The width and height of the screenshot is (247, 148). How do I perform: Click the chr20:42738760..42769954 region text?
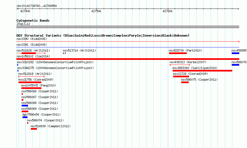pyautogui.click(x=37, y=6)
